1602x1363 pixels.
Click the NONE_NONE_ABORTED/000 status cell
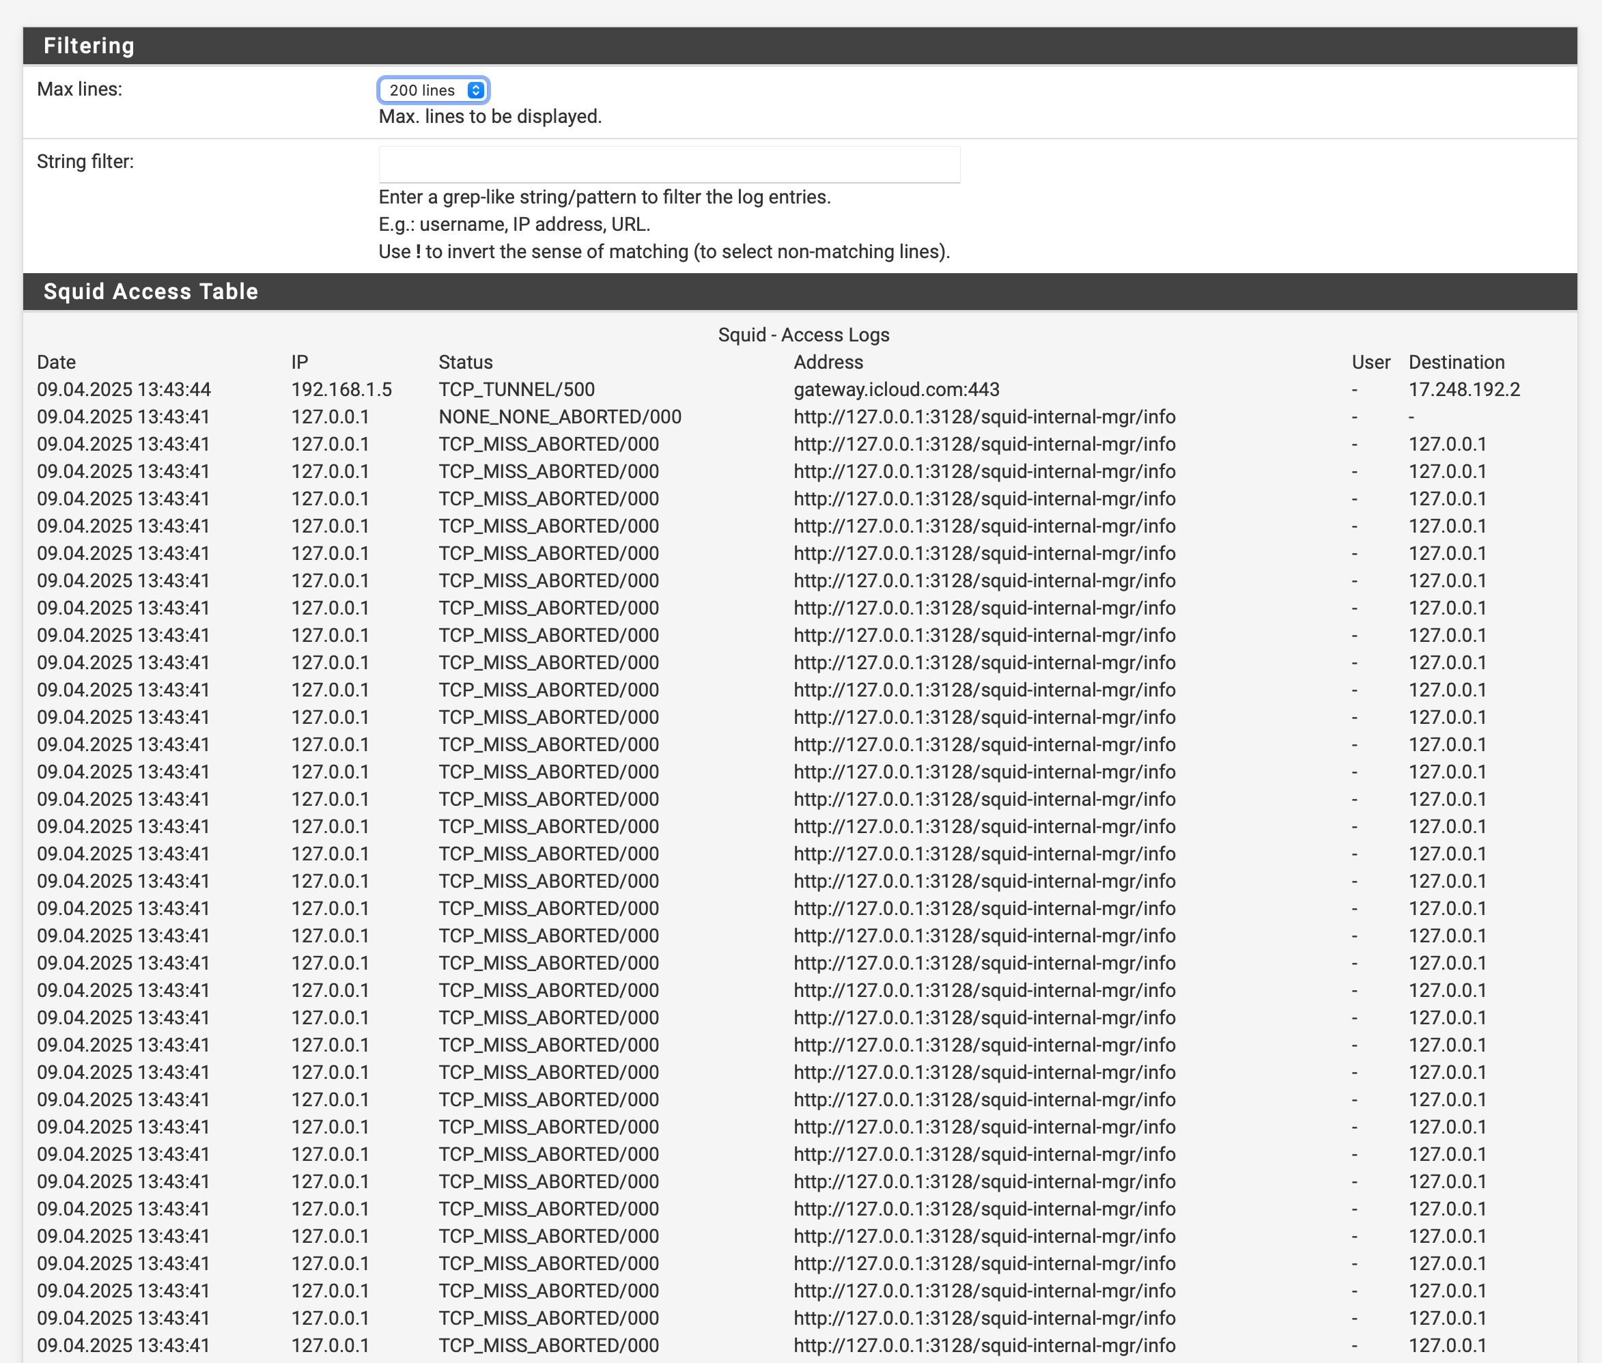coord(559,417)
